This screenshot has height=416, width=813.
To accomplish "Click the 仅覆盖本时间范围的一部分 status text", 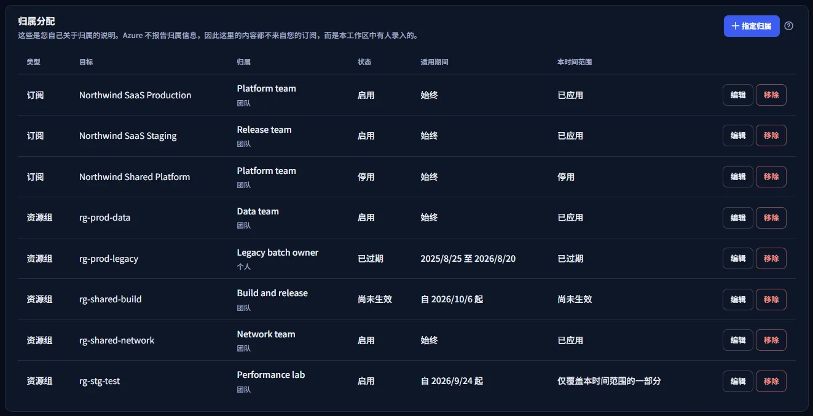I will [609, 381].
